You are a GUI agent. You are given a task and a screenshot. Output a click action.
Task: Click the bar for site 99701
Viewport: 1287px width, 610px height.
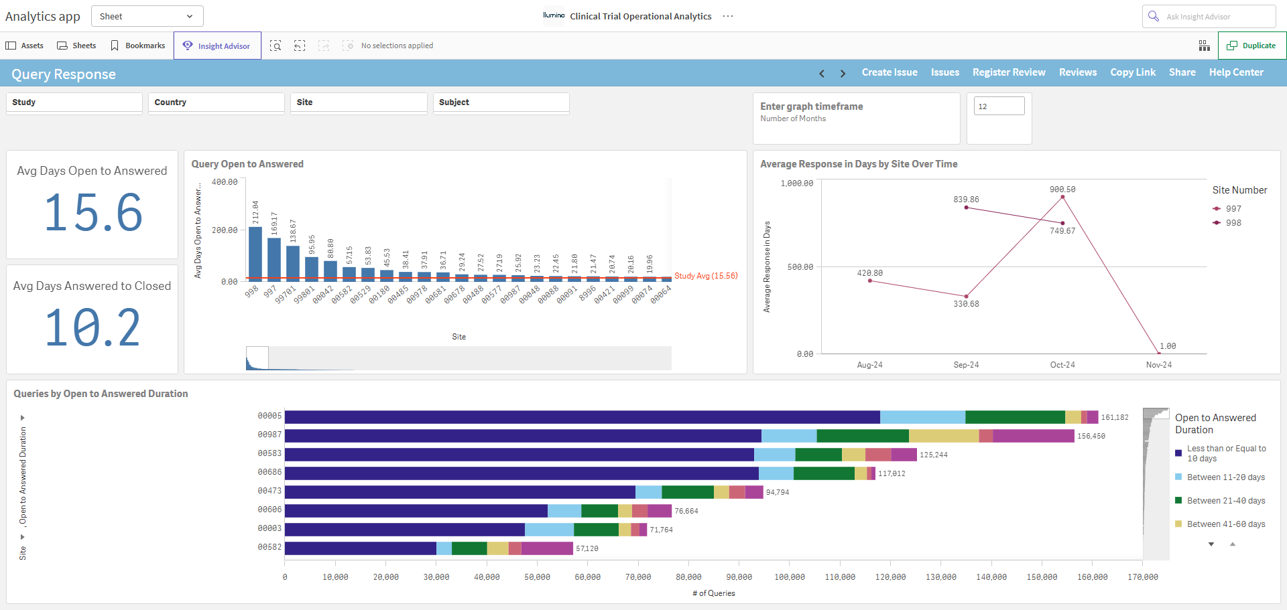coord(293,262)
